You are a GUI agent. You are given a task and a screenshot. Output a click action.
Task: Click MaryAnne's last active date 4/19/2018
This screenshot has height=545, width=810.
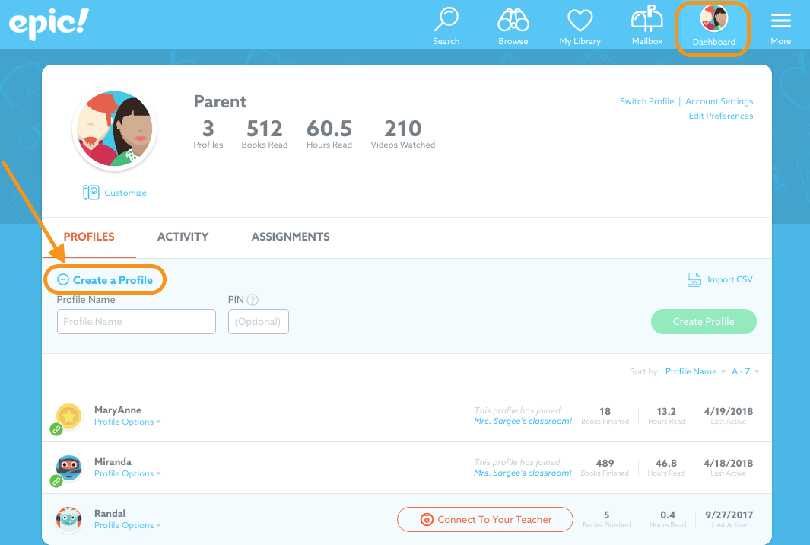pos(729,412)
